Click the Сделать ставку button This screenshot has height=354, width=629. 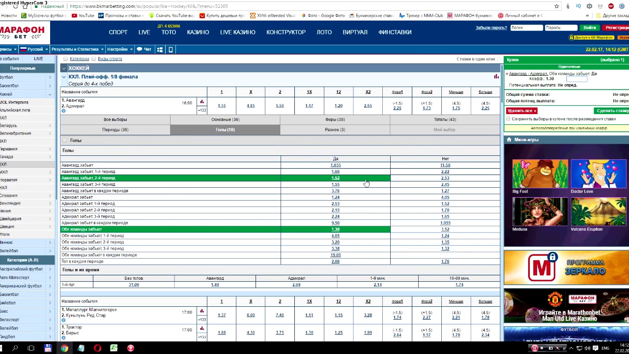(611, 111)
